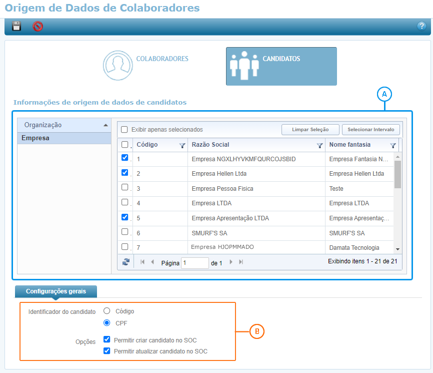Image resolution: width=433 pixels, height=373 pixels.
Task: Select the 'Código' radio button
Action: tap(106, 311)
